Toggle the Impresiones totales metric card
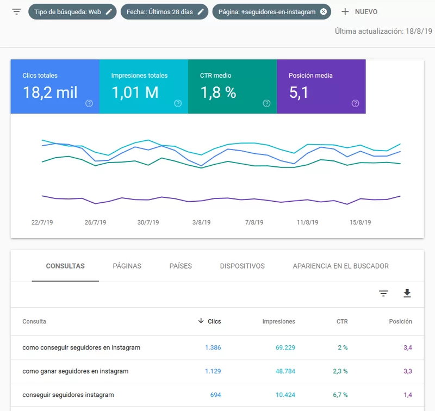 tap(144, 86)
